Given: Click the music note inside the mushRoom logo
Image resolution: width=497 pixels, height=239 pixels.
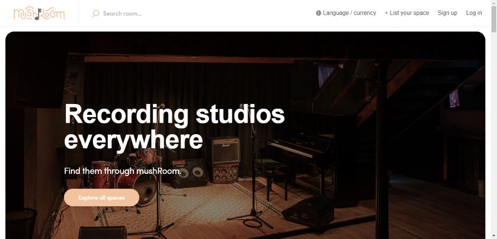Looking at the screenshot, I should point(37,14).
